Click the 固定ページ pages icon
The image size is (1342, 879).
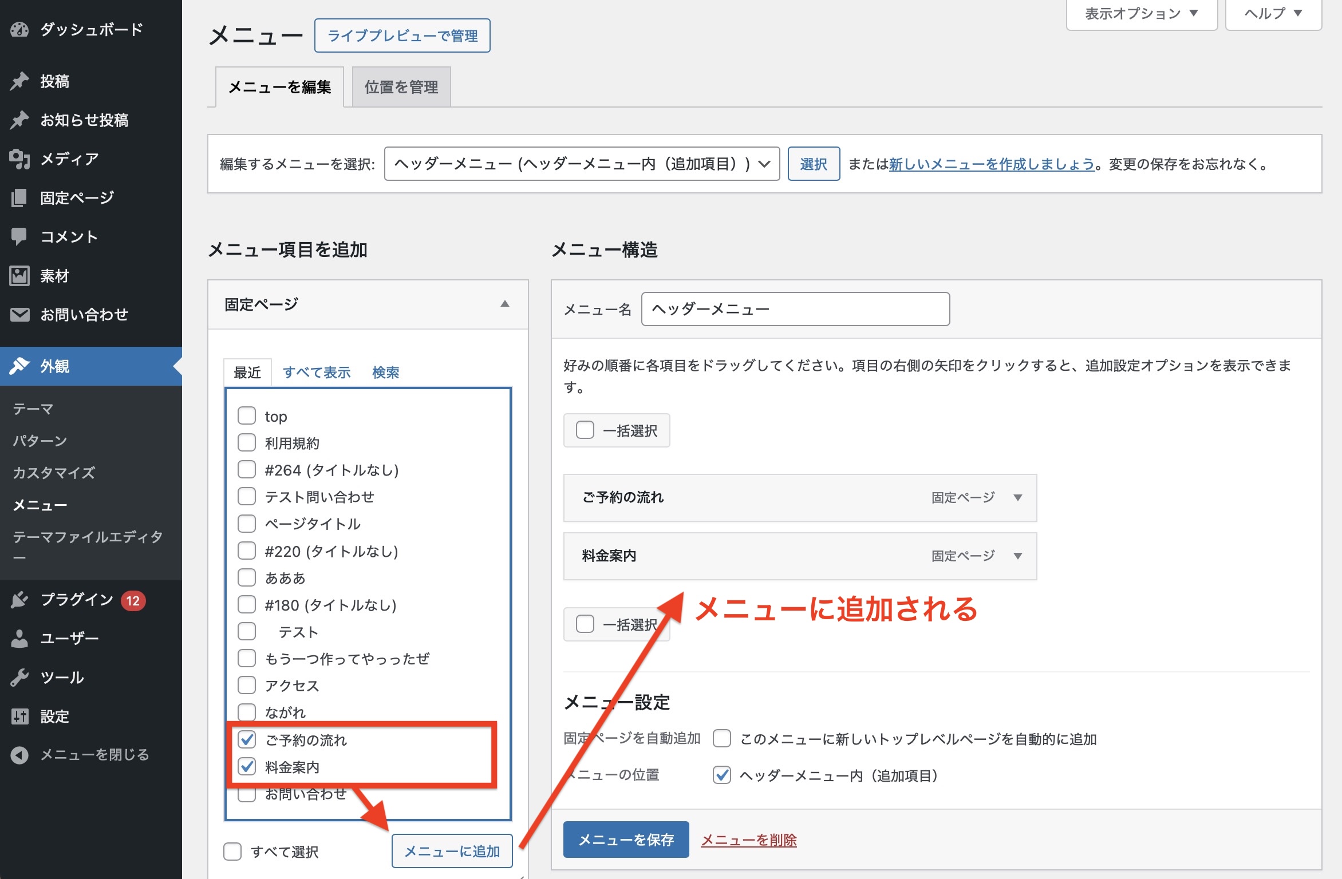(19, 198)
